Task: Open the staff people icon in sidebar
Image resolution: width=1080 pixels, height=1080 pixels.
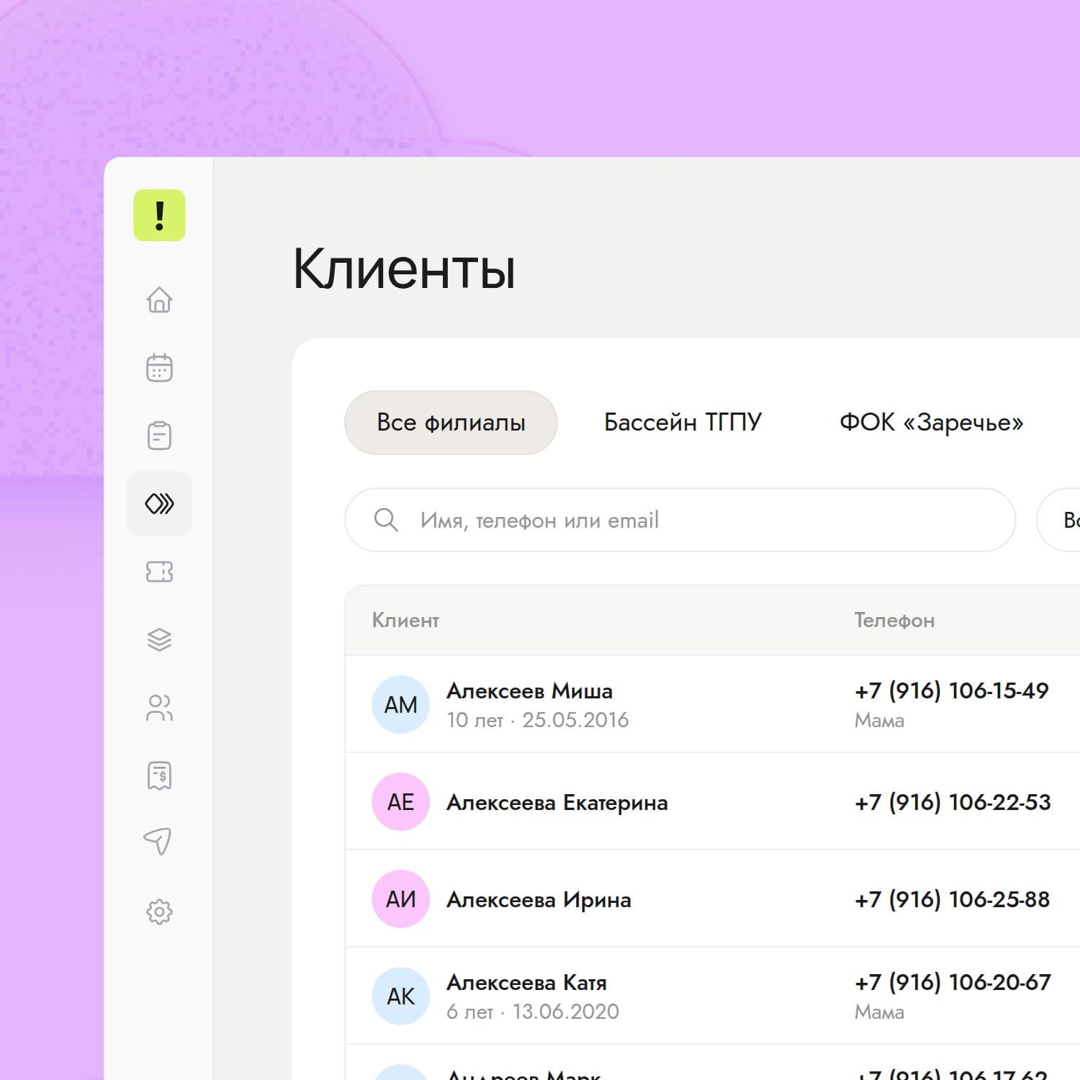Action: pos(159,708)
